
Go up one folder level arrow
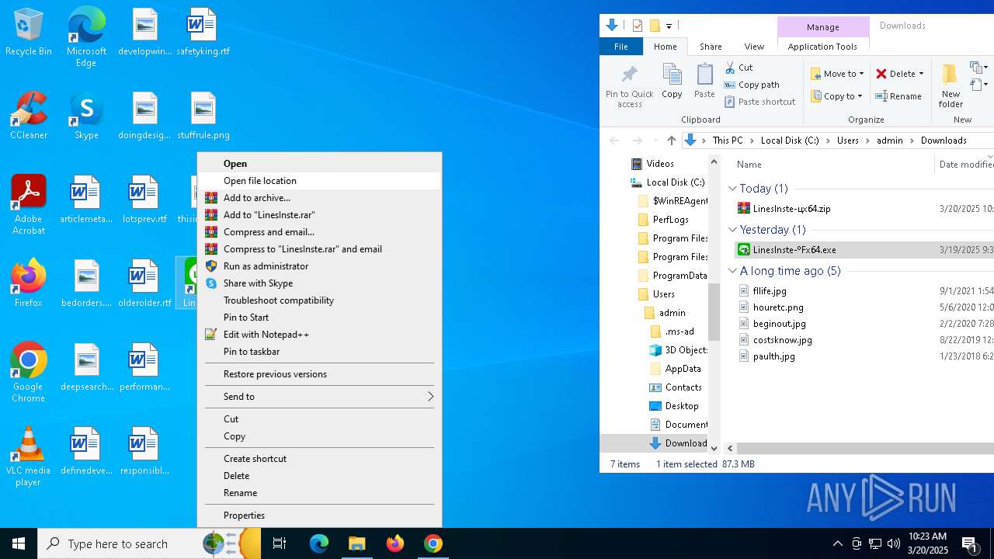pos(672,141)
